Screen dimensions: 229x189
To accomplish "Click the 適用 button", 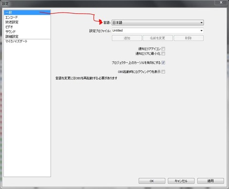I will tap(210, 181).
